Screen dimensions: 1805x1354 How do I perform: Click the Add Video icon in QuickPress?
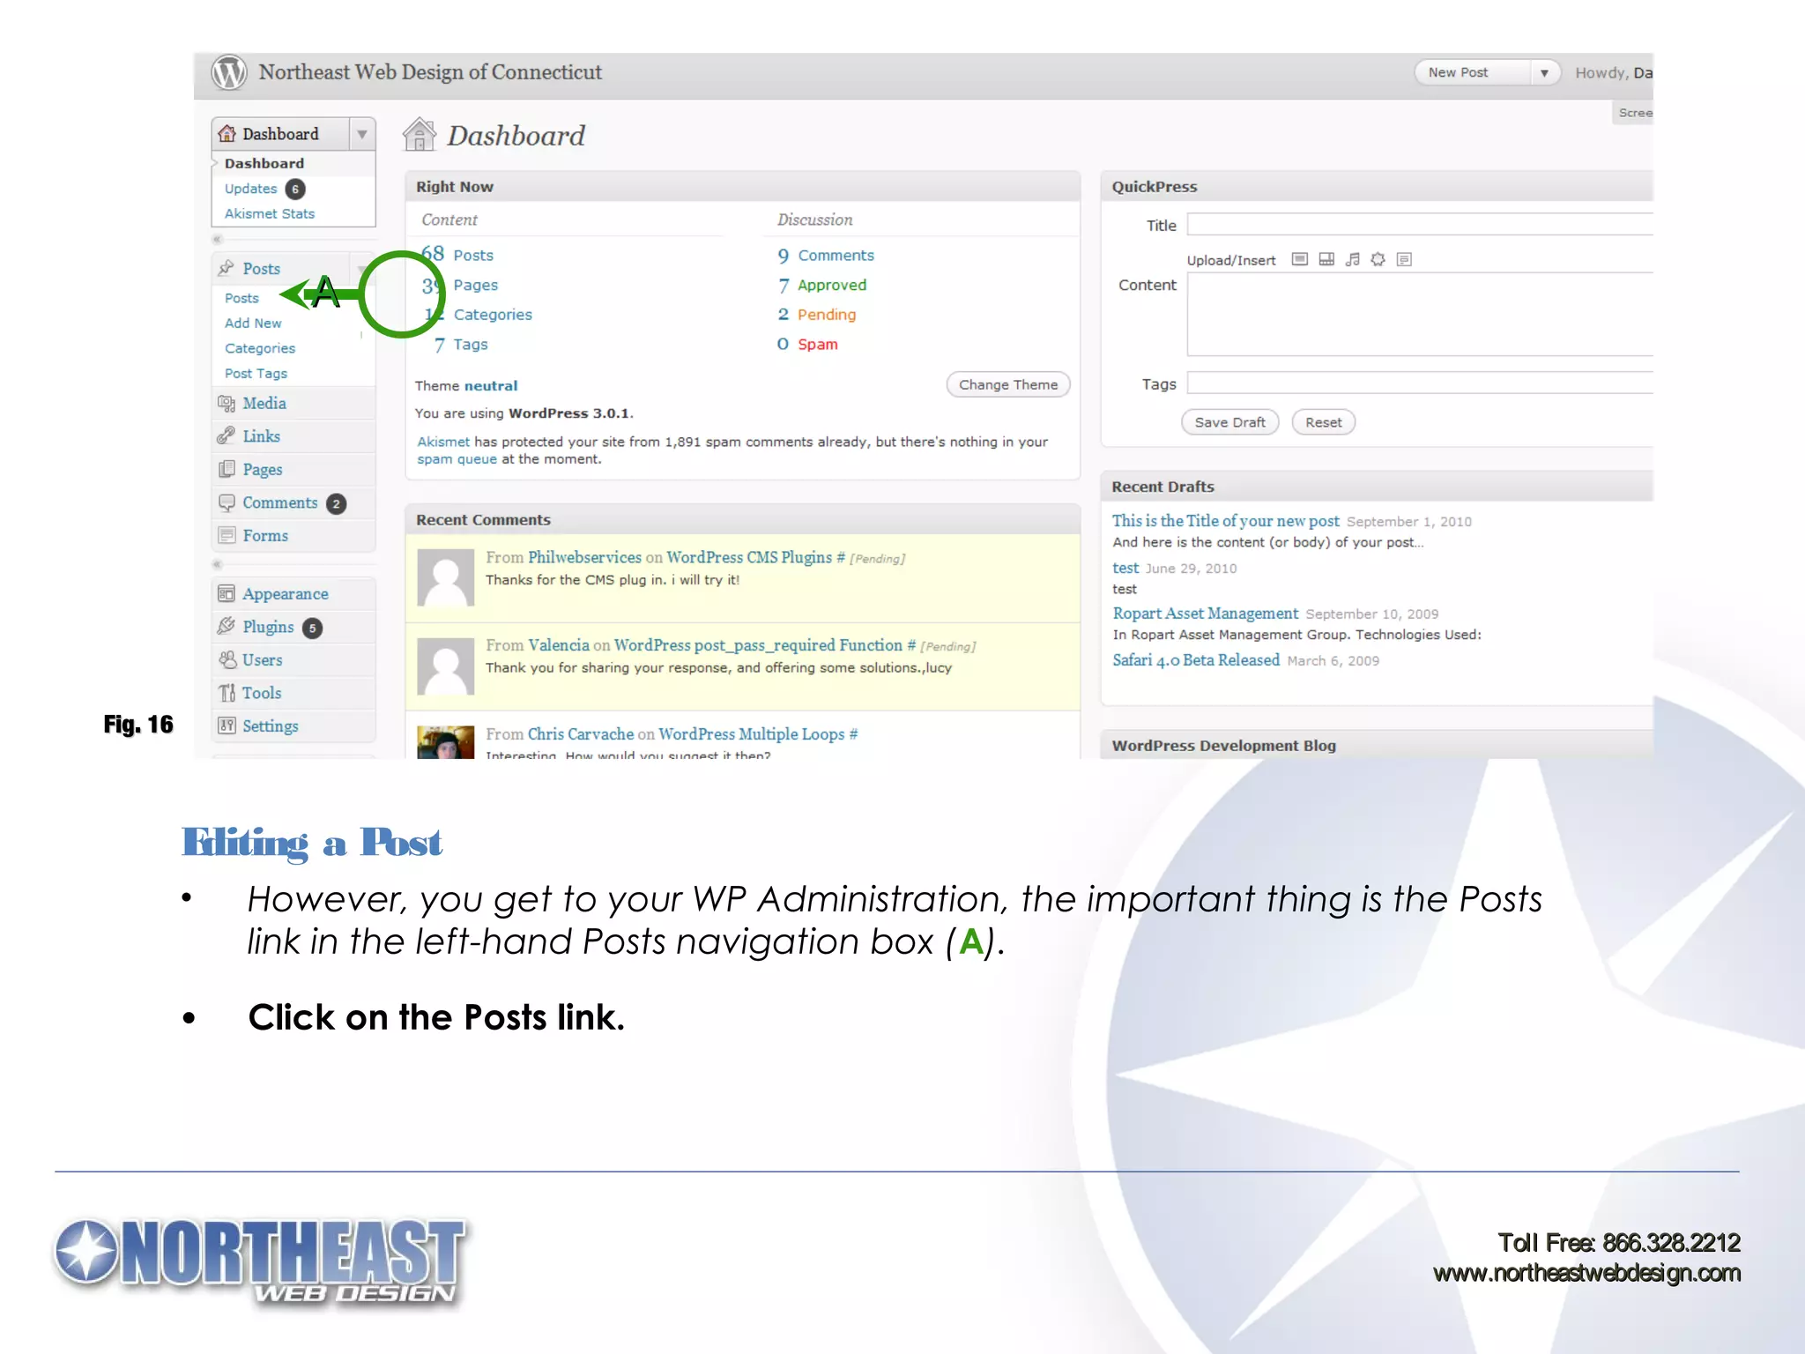point(1326,259)
